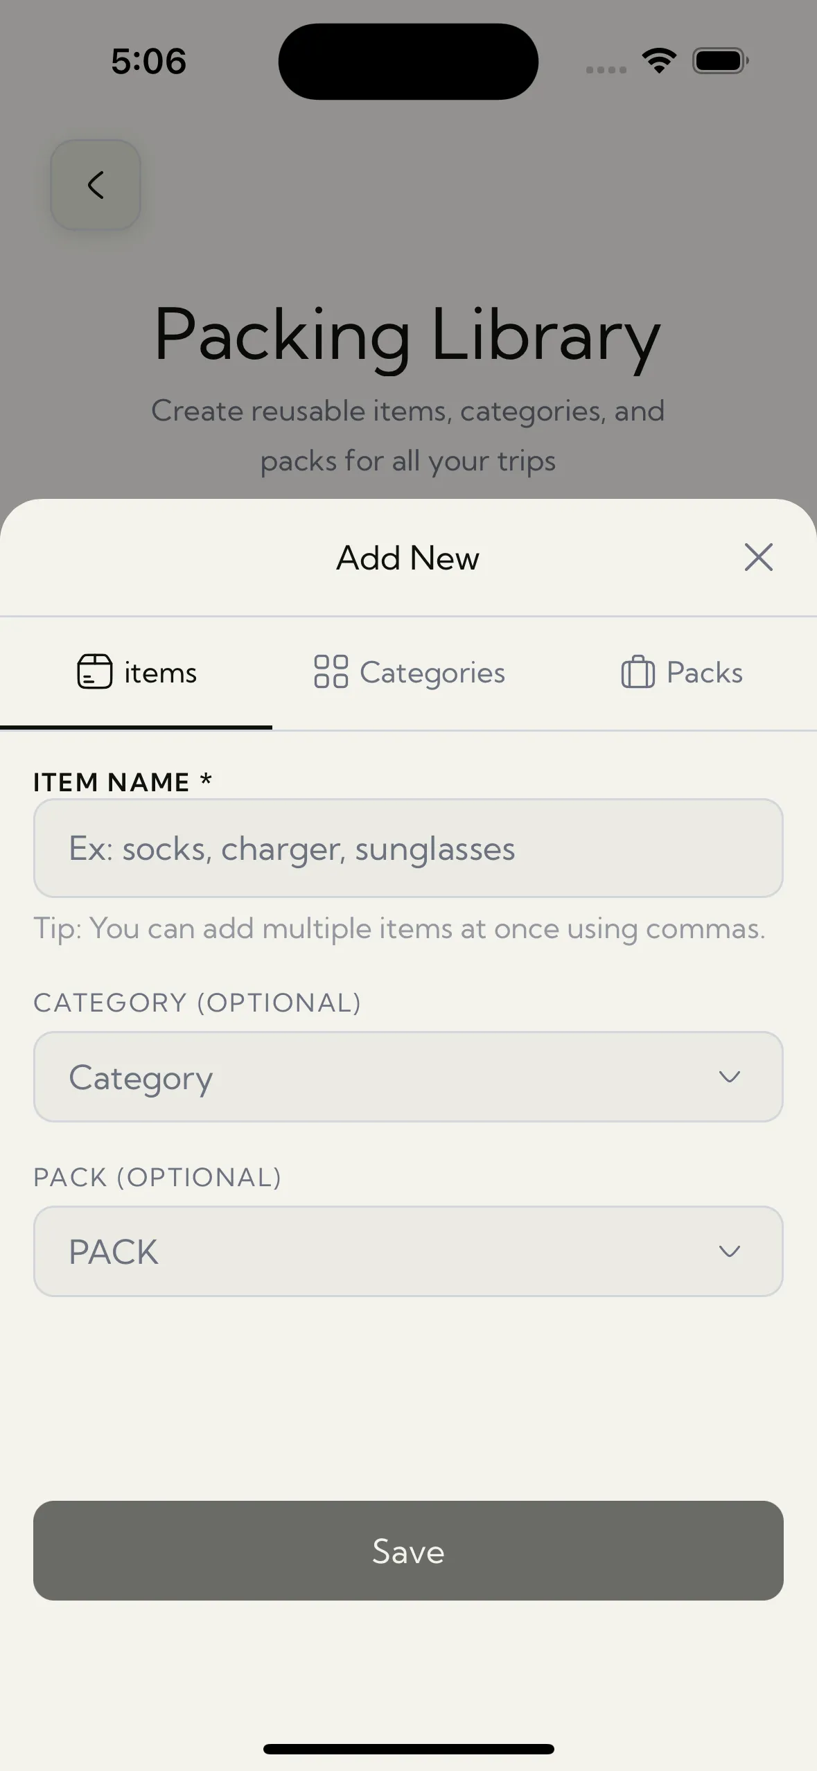Expand the PACK chevron arrow
This screenshot has width=817, height=1771.
pyautogui.click(x=729, y=1251)
